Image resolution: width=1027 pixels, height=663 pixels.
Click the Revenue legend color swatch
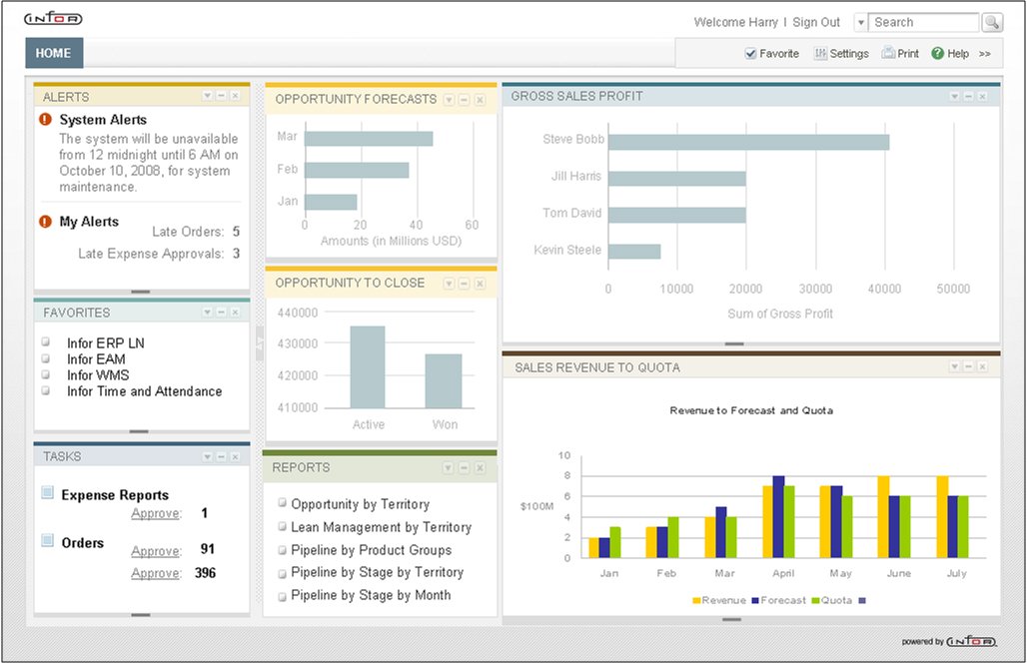tap(696, 600)
